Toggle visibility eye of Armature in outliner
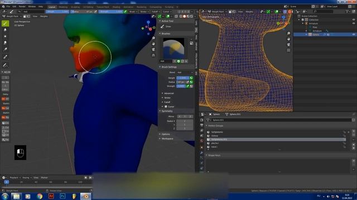 pos(354,23)
